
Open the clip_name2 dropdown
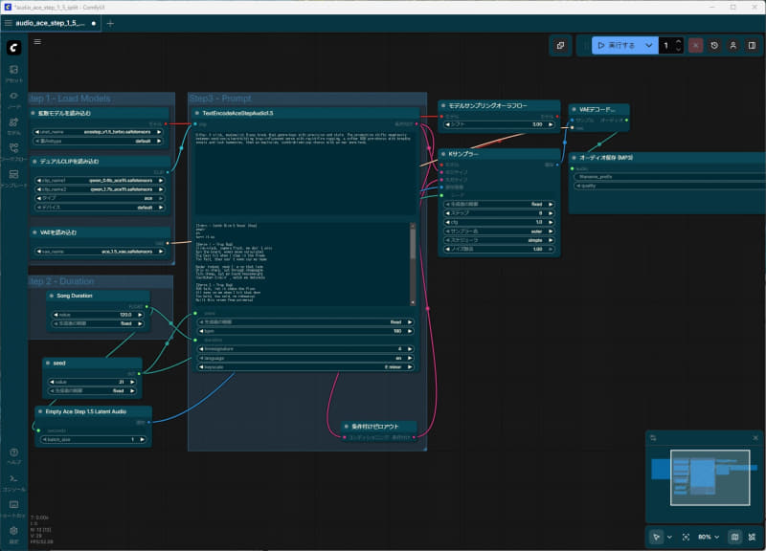pyautogui.click(x=100, y=189)
